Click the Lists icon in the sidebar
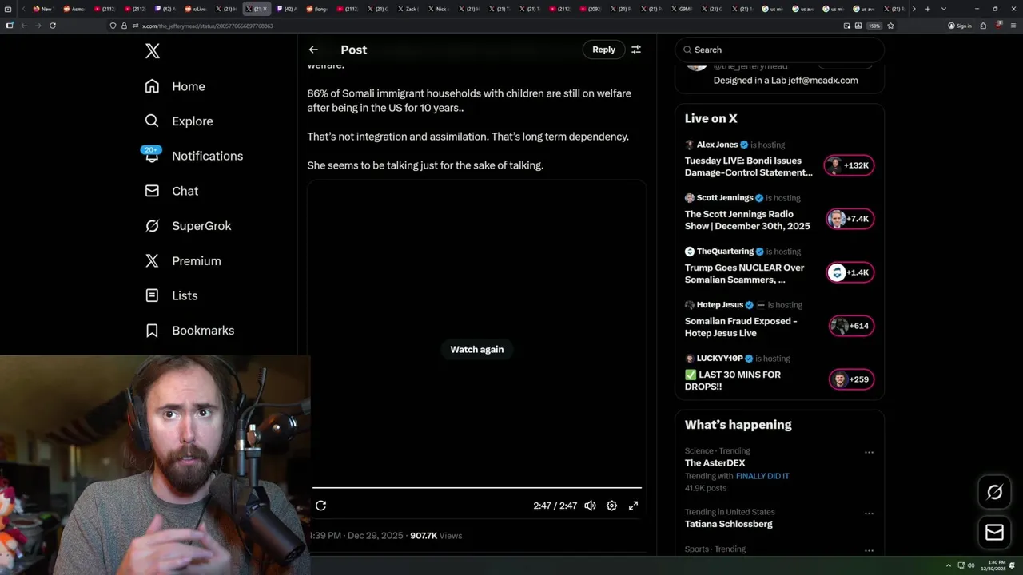Screen dimensions: 1023x575 [x=152, y=295]
